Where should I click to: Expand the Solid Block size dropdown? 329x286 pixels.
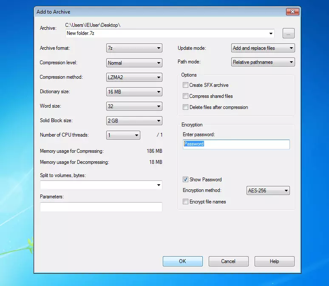tap(134, 121)
